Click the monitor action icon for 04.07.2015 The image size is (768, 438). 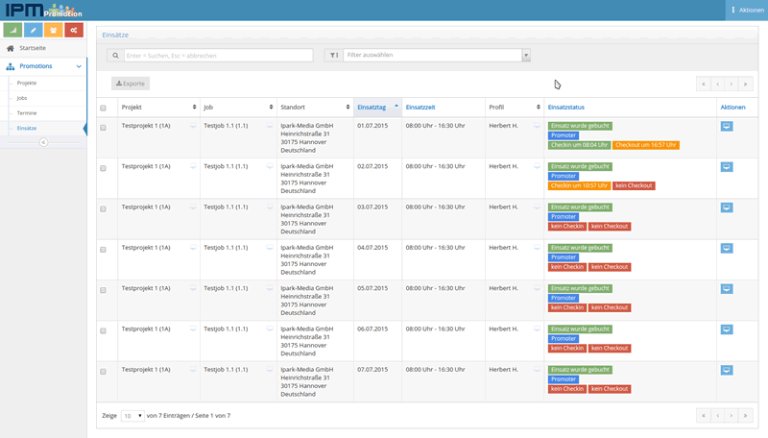click(726, 248)
